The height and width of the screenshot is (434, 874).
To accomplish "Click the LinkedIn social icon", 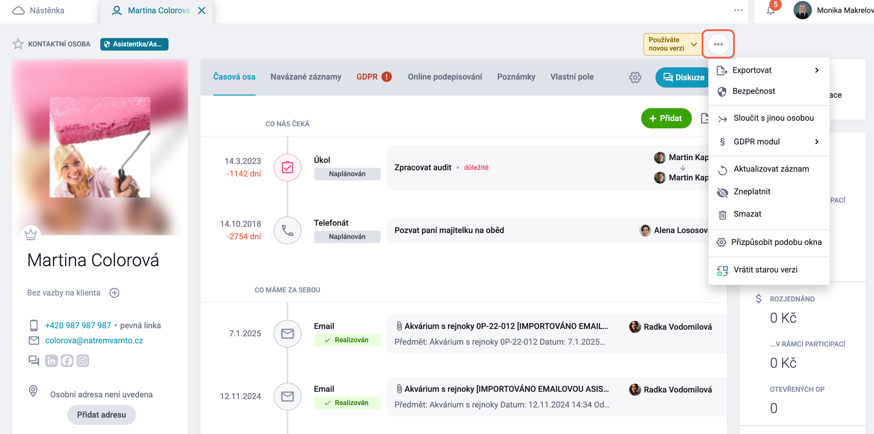I will click(x=51, y=361).
